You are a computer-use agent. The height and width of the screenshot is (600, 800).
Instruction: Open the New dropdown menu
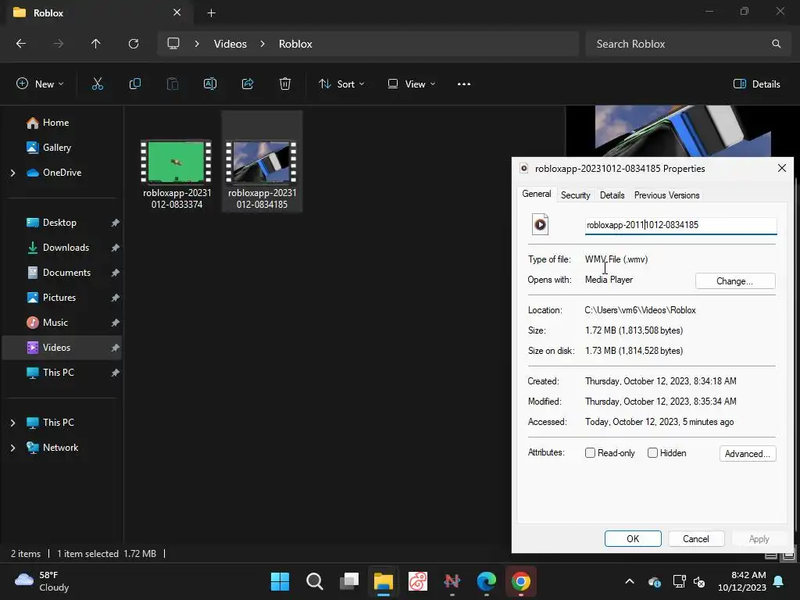click(41, 84)
